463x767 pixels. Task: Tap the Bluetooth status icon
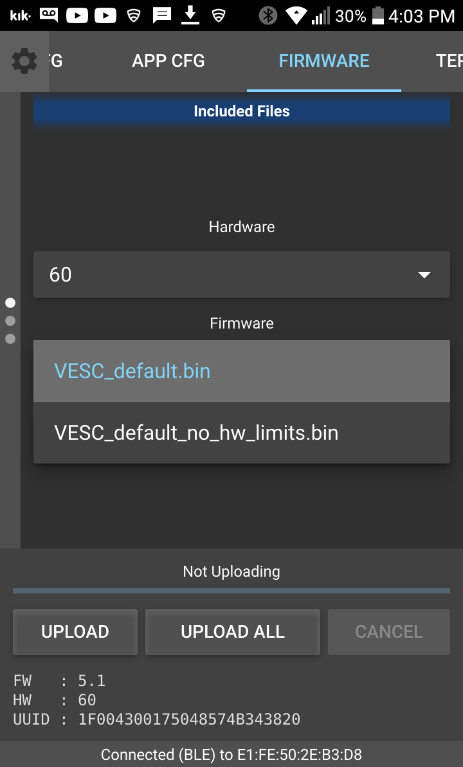pyautogui.click(x=268, y=15)
